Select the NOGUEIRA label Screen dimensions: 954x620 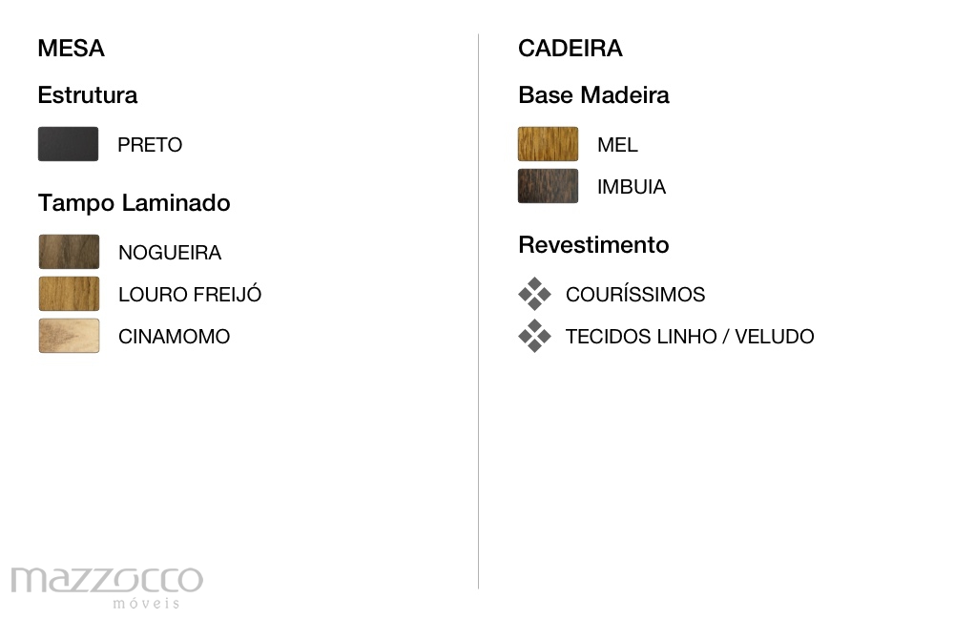[170, 253]
